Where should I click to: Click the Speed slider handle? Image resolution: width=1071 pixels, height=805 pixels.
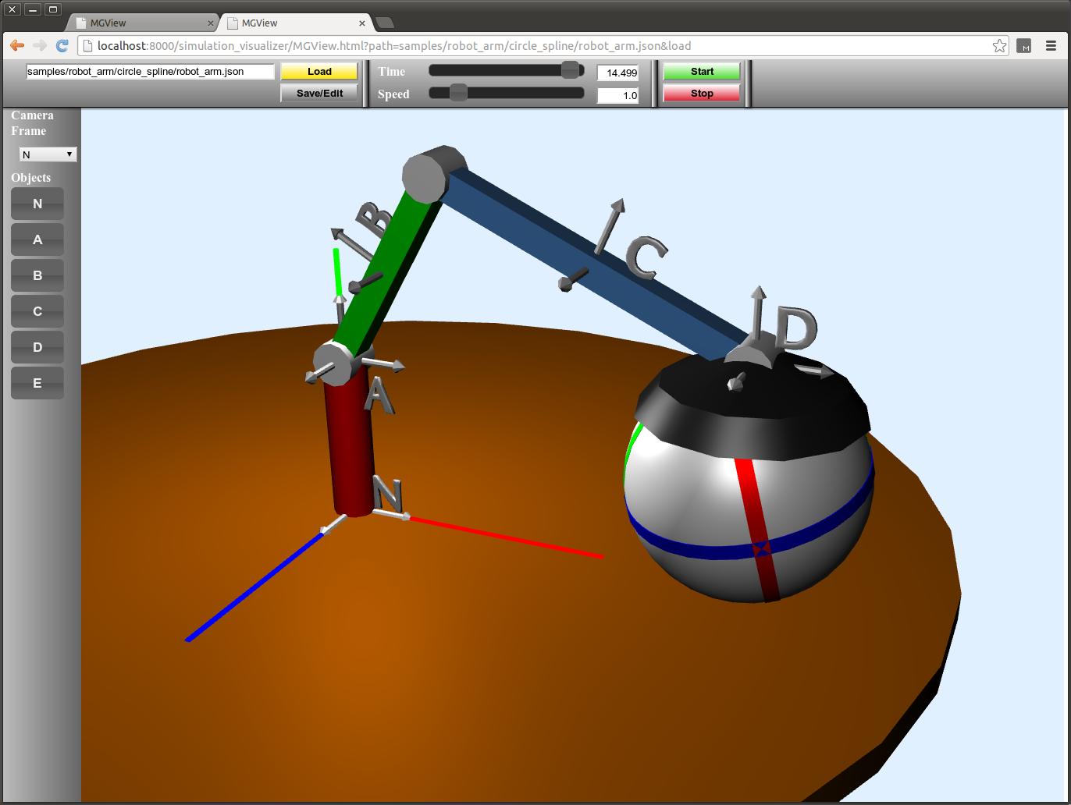click(458, 93)
